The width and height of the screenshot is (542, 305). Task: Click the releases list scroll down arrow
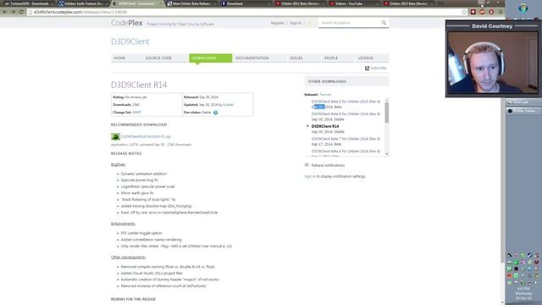(387, 154)
